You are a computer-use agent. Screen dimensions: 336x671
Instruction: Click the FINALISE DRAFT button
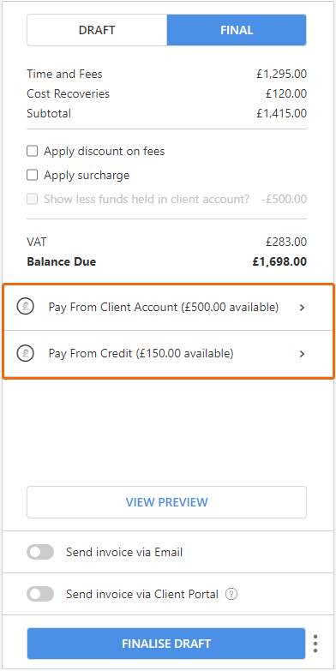click(166, 644)
